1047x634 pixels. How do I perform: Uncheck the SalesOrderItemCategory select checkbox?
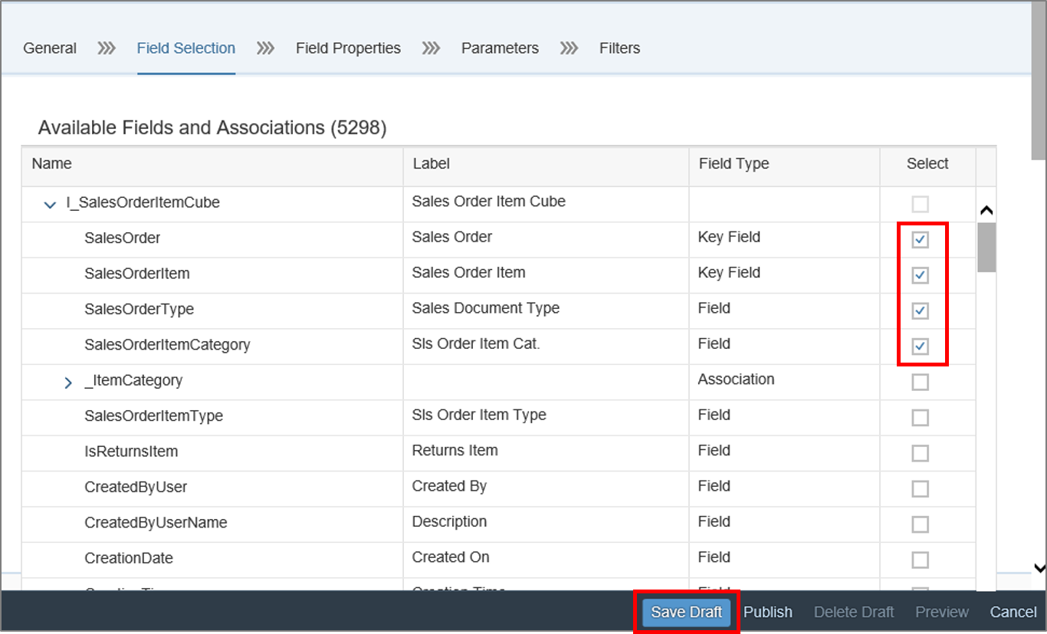920,347
